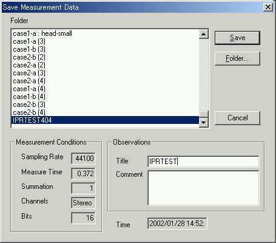Screen dimensions: 276x243
Task: Close the Save Measurement Data dialog
Action: tap(268, 7)
